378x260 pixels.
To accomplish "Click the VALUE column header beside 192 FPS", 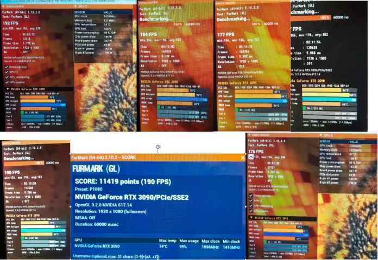I will point(108,12).
